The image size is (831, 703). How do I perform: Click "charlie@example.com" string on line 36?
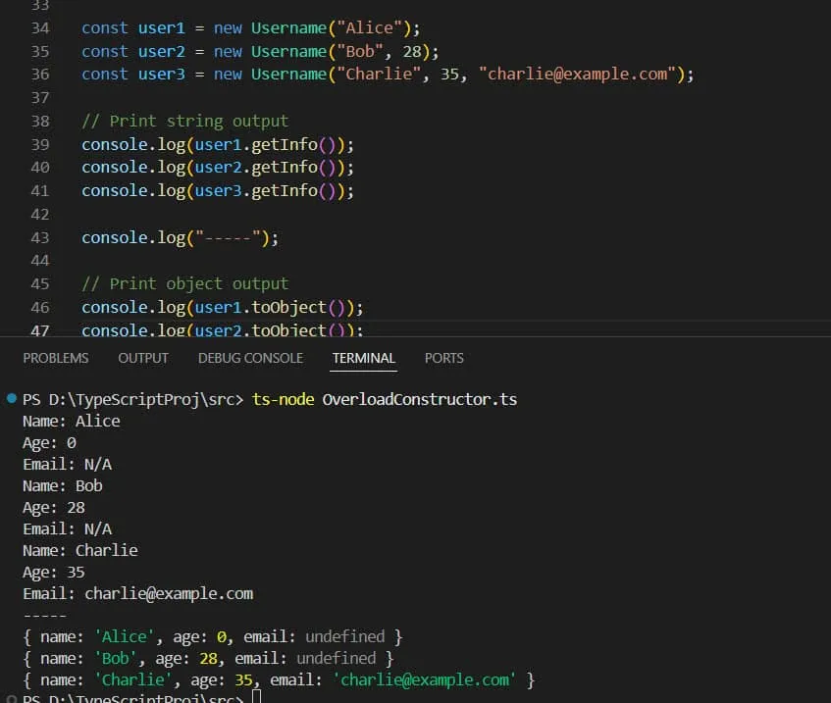(x=578, y=75)
